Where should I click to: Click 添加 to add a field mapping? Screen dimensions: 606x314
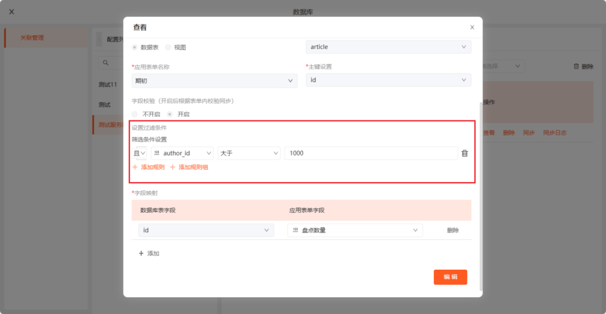pos(153,254)
